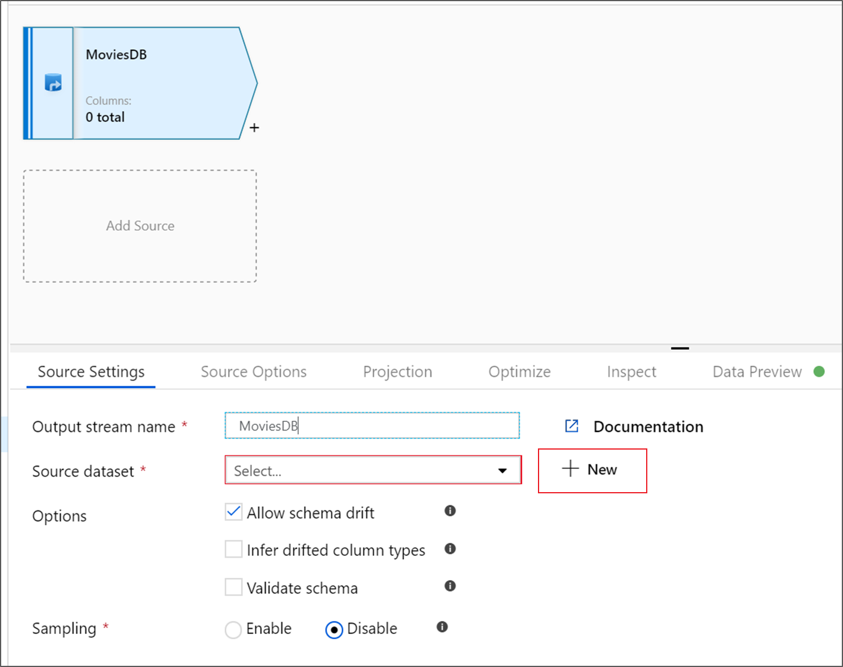
Task: Check the Validate schema option
Action: (x=234, y=587)
